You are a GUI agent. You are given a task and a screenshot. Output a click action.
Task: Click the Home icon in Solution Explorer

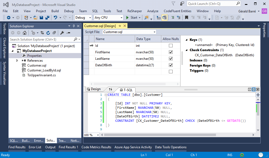pyautogui.click(x=25, y=33)
